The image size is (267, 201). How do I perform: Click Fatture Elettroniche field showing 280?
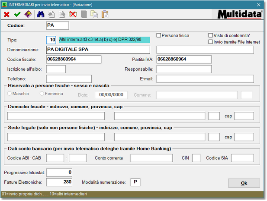pyautogui.click(x=59, y=182)
